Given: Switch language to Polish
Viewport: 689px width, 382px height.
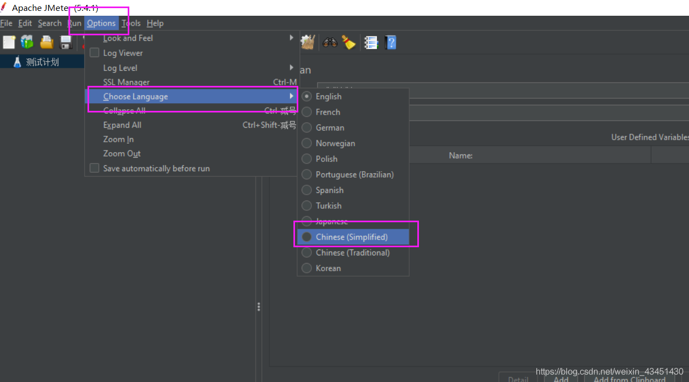Looking at the screenshot, I should tap(353, 159).
